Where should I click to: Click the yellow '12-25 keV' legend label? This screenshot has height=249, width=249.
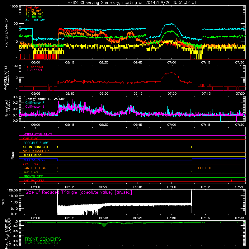tap(34, 14)
